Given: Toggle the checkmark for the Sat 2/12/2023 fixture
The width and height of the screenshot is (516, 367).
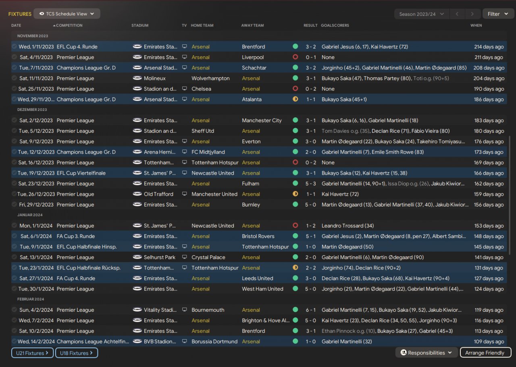Looking at the screenshot, I should (x=15, y=120).
